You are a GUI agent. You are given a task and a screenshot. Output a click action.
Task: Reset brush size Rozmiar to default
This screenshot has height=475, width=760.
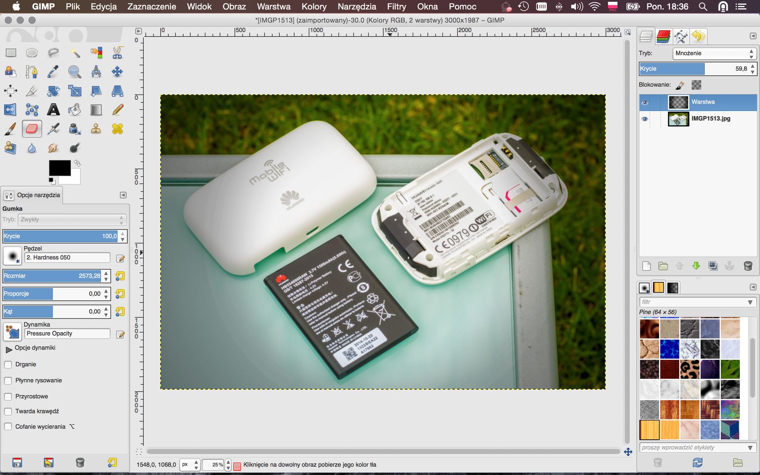(x=120, y=276)
